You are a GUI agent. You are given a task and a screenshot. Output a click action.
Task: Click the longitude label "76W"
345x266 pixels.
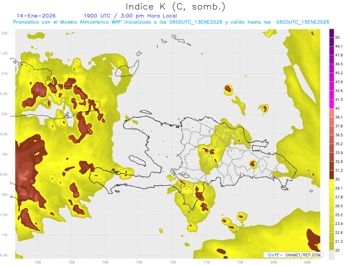(38, 262)
